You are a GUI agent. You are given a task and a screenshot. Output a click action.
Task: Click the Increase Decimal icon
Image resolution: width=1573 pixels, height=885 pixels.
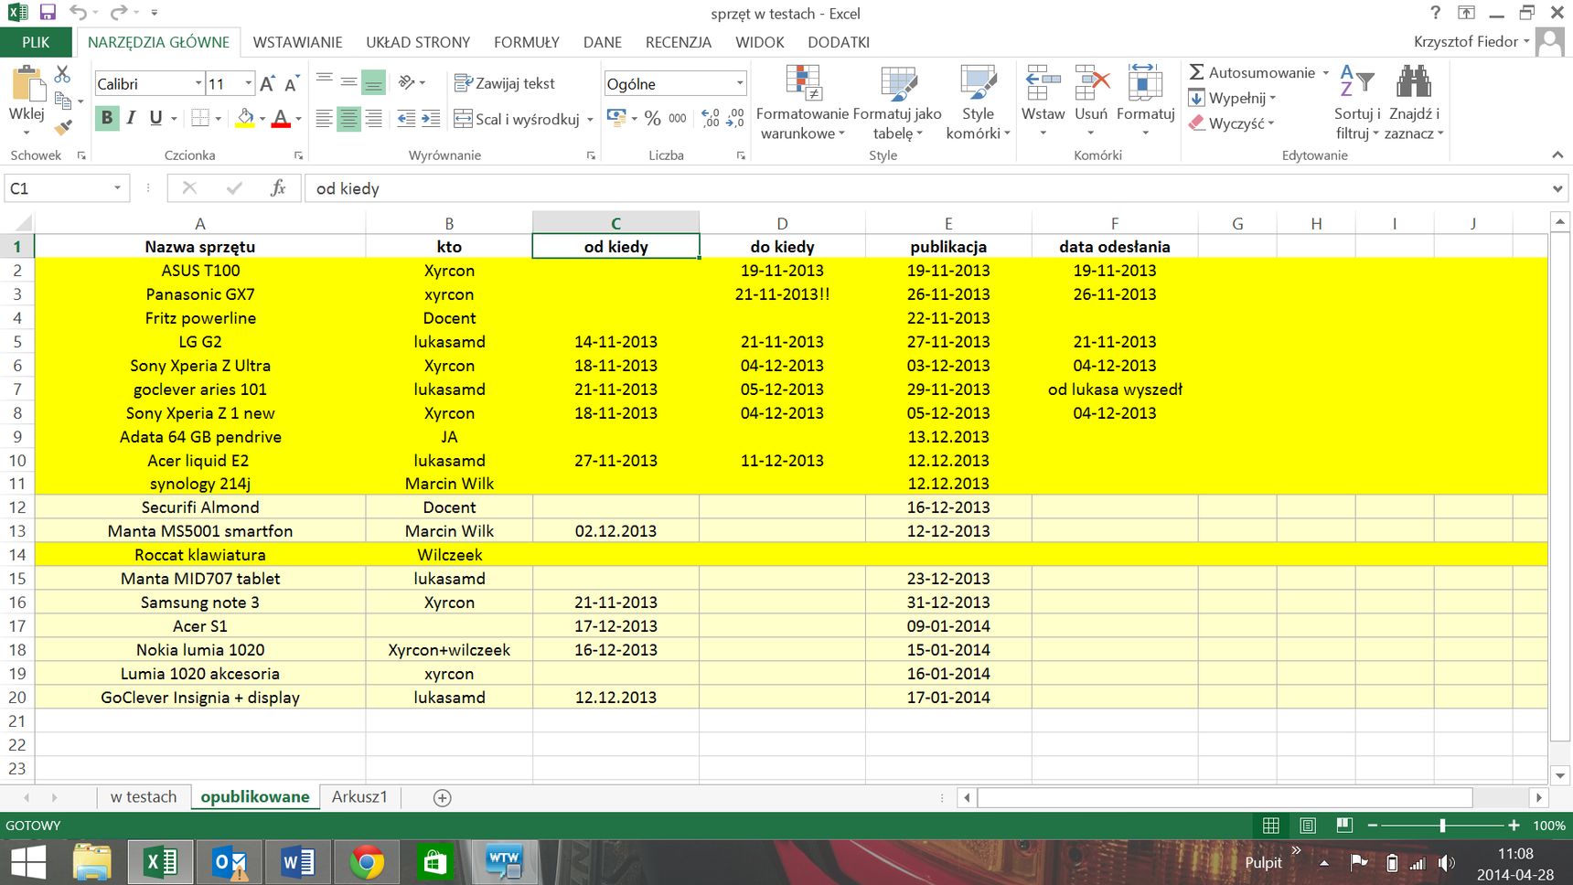coord(711,118)
